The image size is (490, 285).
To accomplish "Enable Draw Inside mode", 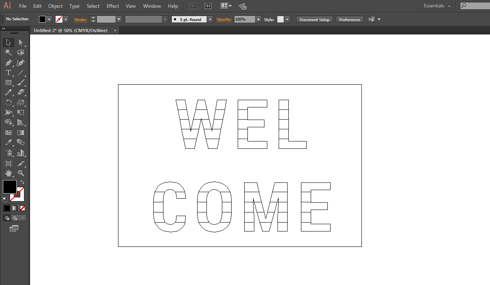I will [22, 218].
